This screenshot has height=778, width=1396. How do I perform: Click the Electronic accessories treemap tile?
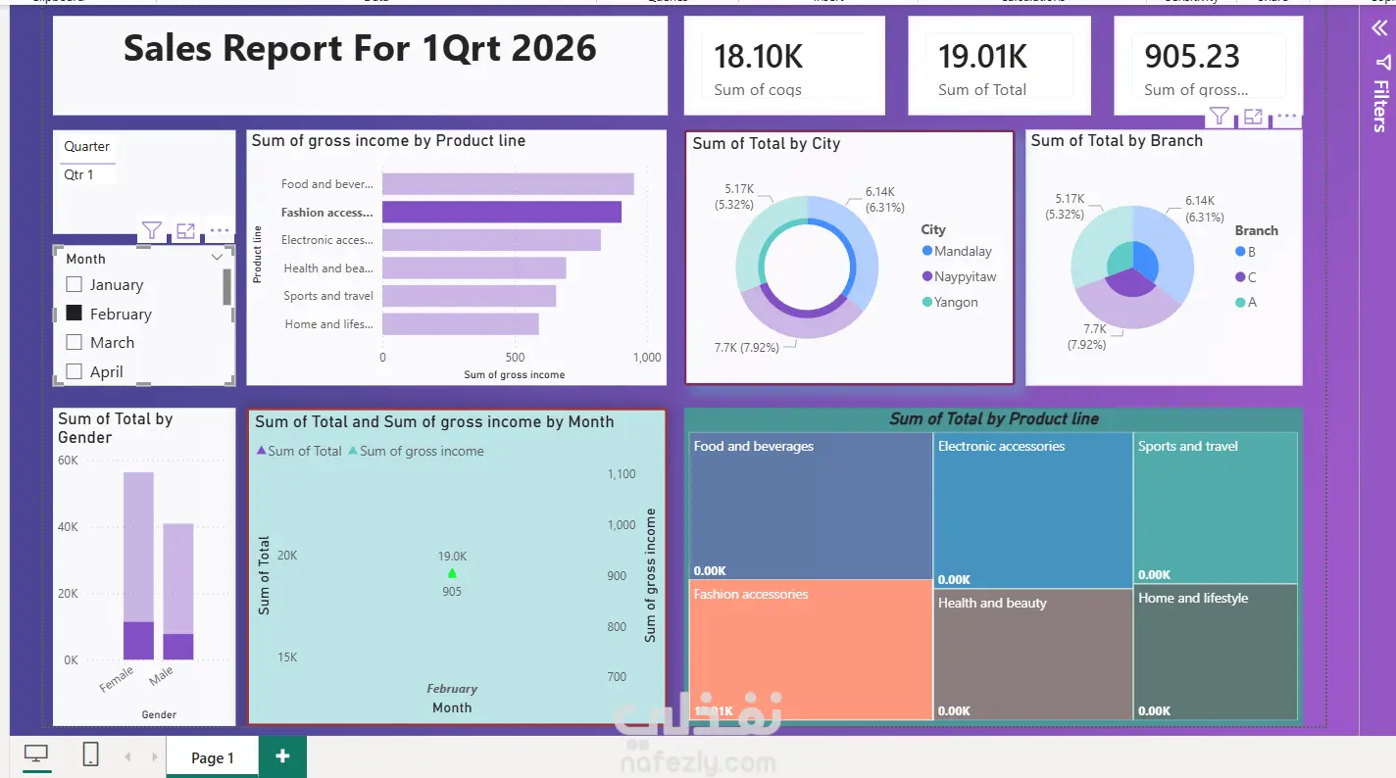(x=1033, y=511)
